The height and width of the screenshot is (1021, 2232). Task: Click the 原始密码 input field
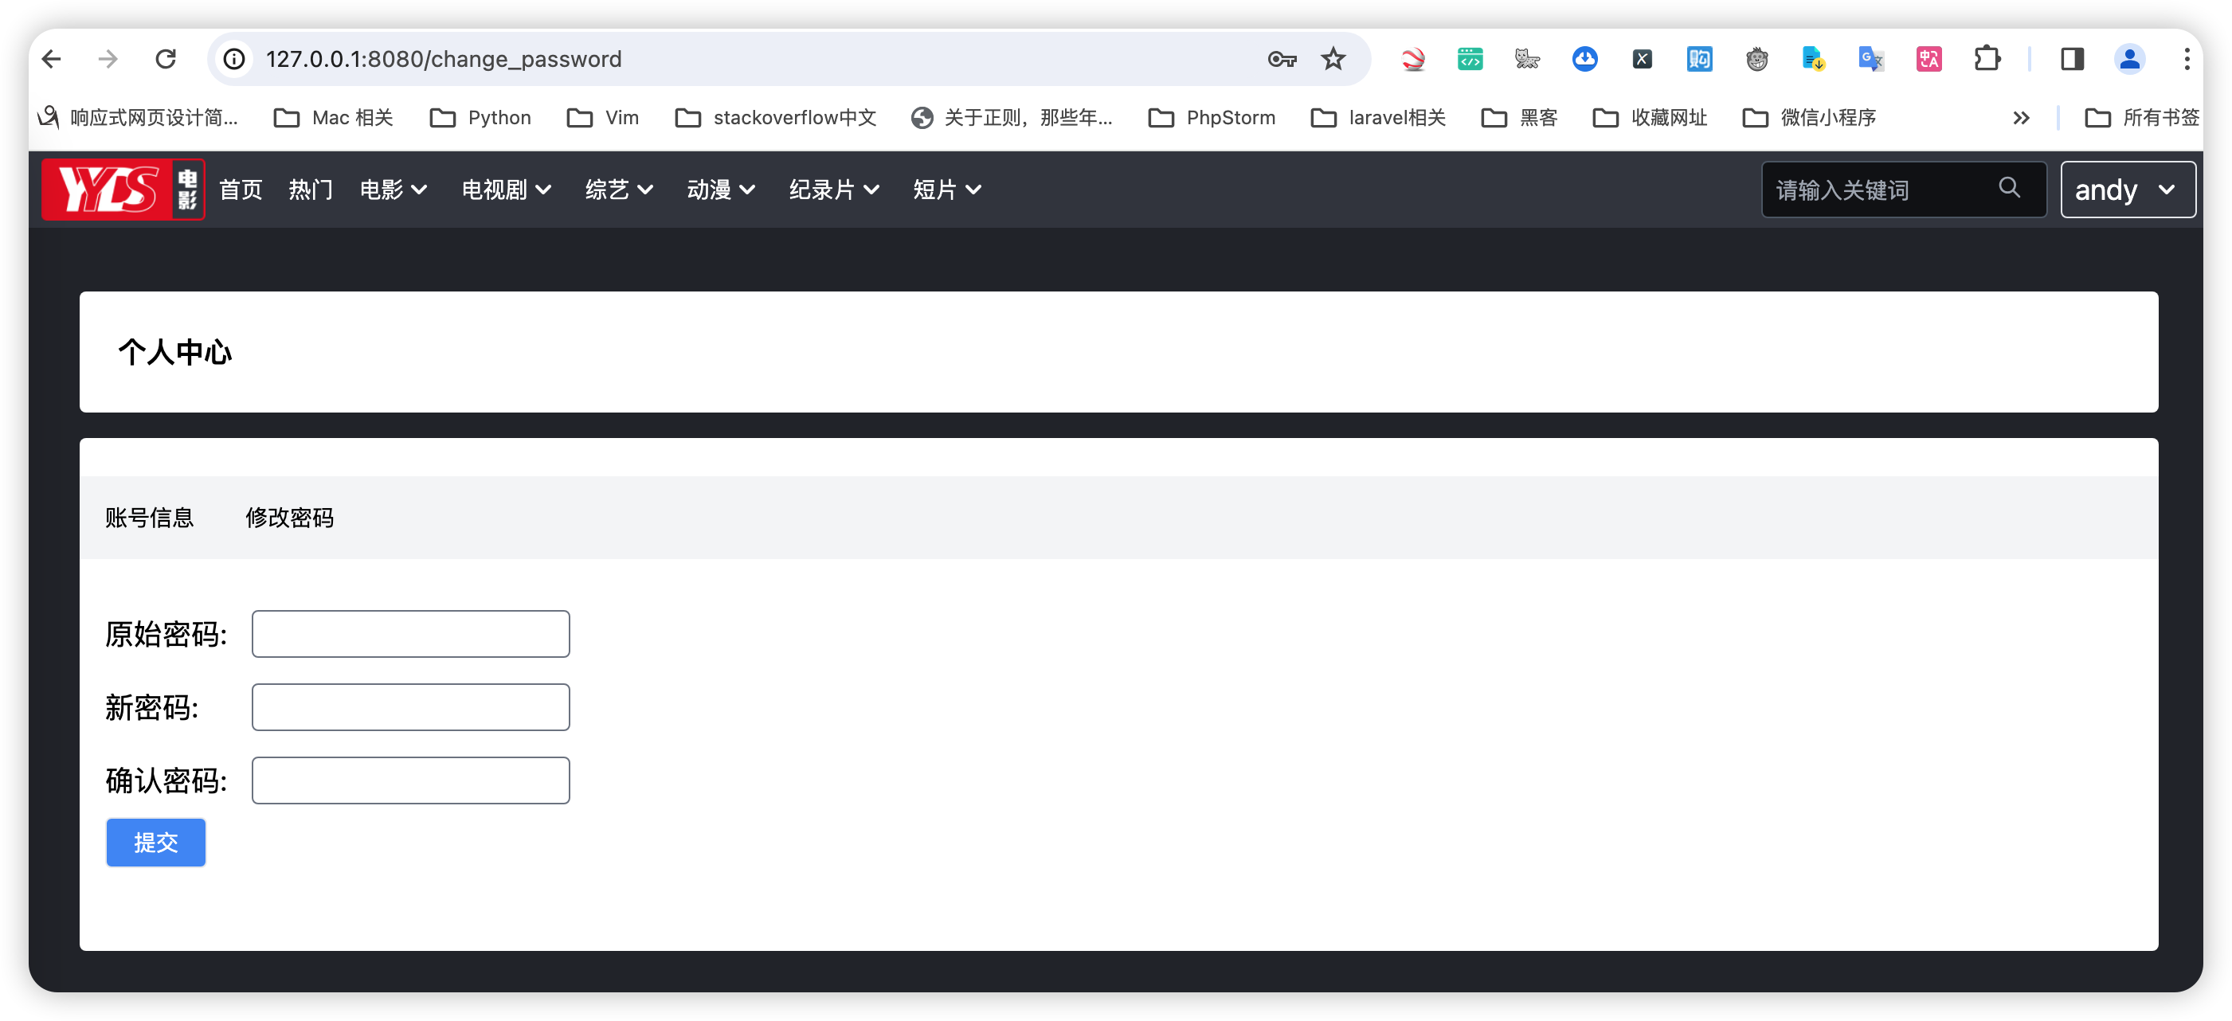tap(409, 633)
